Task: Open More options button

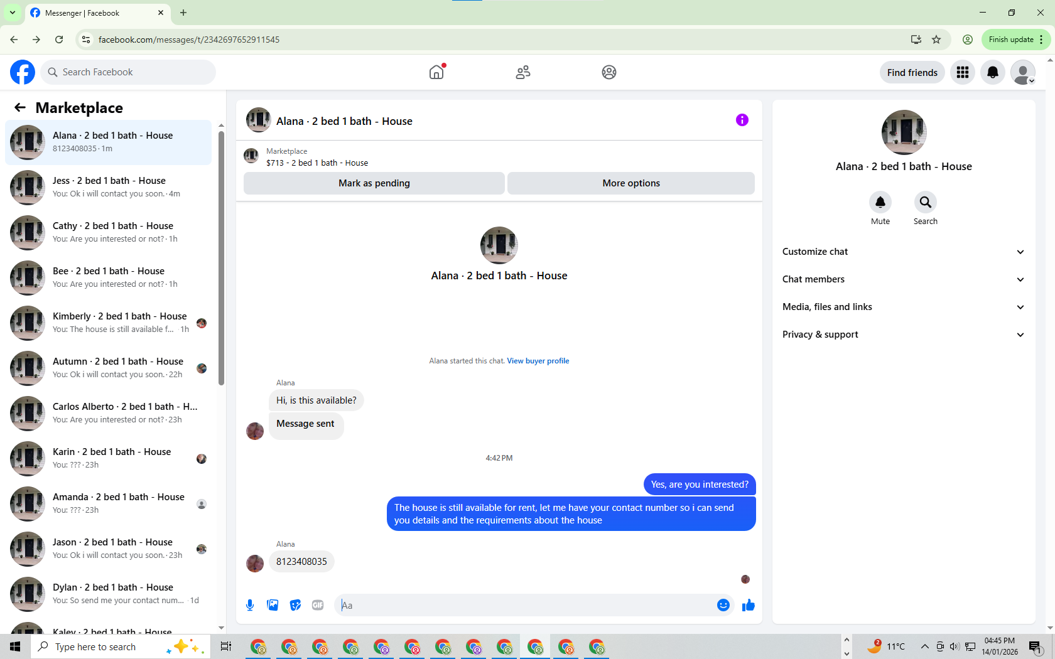Action: pyautogui.click(x=631, y=183)
